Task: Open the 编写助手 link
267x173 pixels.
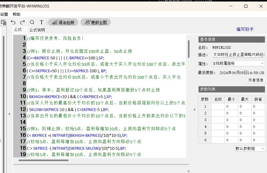Action: (245, 29)
